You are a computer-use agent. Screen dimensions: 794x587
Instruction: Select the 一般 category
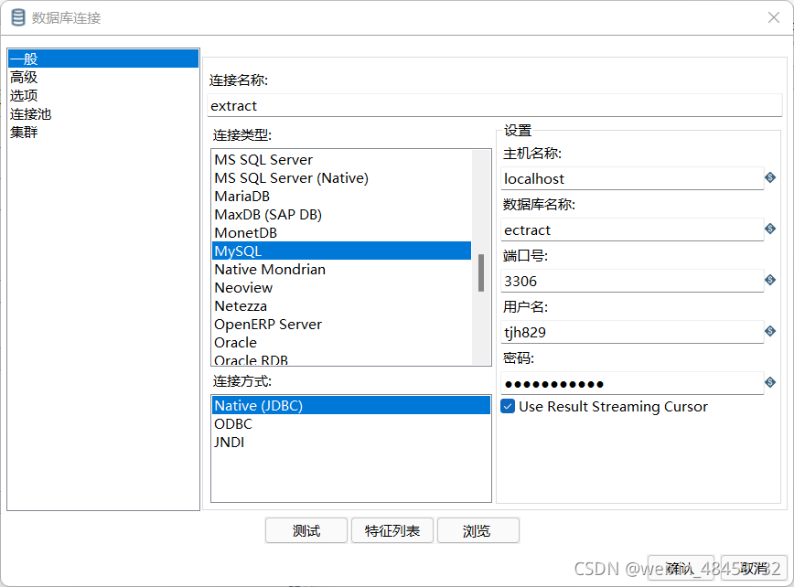[103, 59]
